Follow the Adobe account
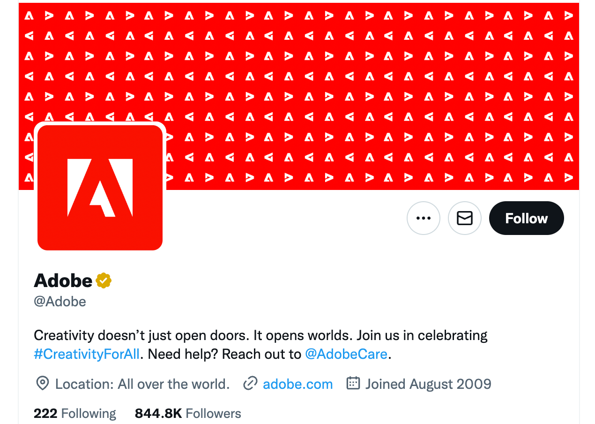This screenshot has width=595, height=424. pyautogui.click(x=526, y=218)
